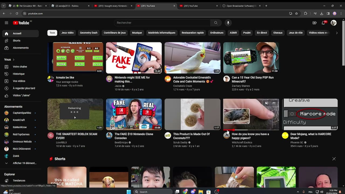The width and height of the screenshot is (345, 194).
Task: Bookmark this page with the star
Action: pyautogui.click(x=296, y=13)
